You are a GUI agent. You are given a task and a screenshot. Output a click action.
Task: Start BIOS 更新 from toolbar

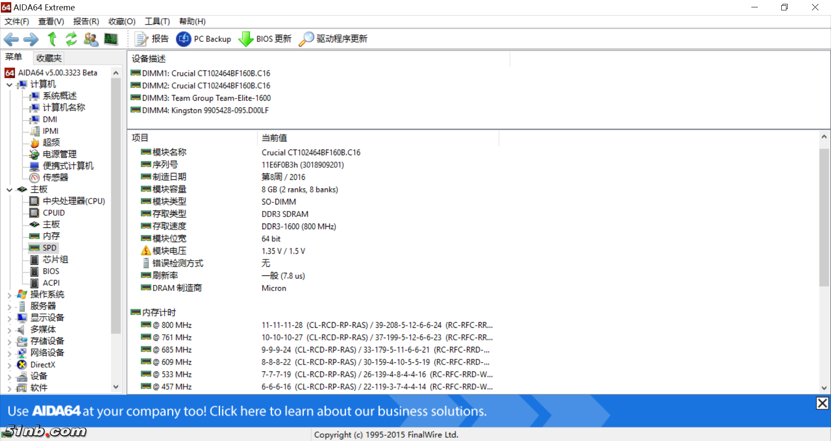point(265,39)
